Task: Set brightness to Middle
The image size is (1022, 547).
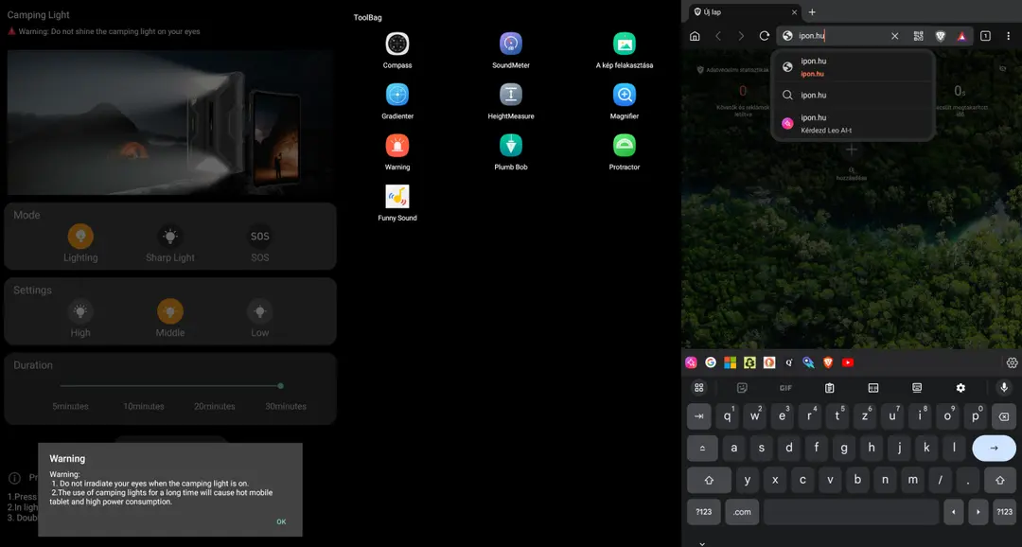Action: [170, 311]
